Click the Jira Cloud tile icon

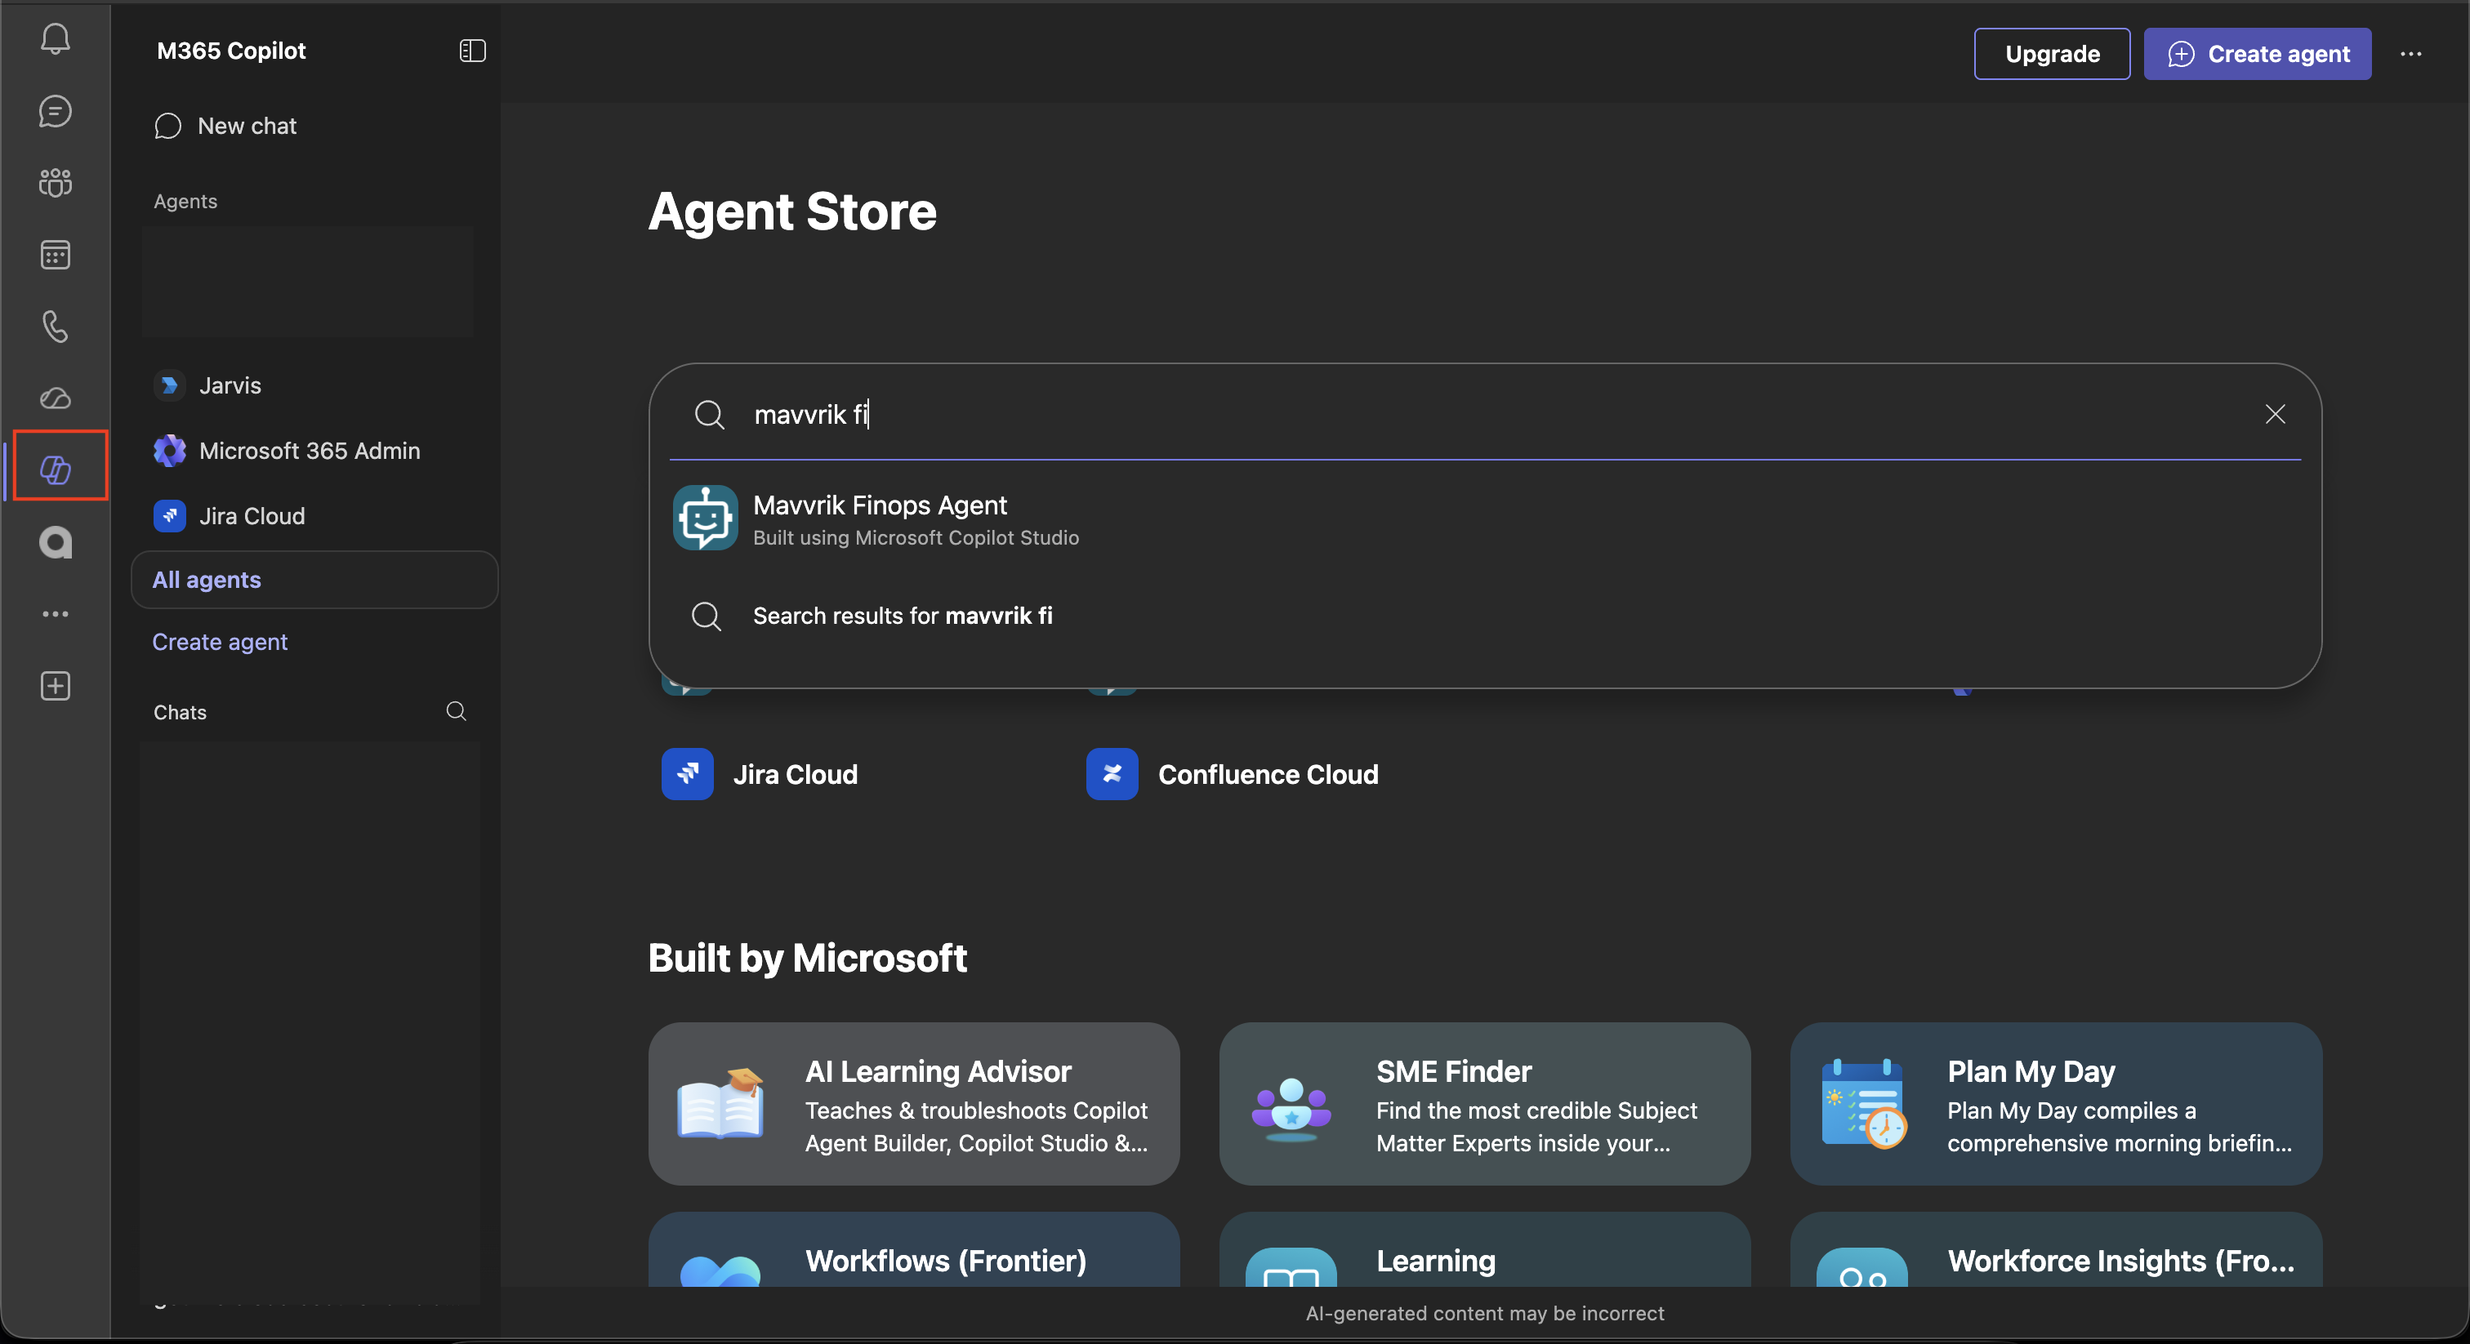coord(688,773)
